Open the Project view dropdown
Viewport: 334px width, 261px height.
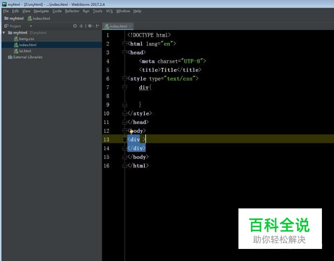pos(31,26)
